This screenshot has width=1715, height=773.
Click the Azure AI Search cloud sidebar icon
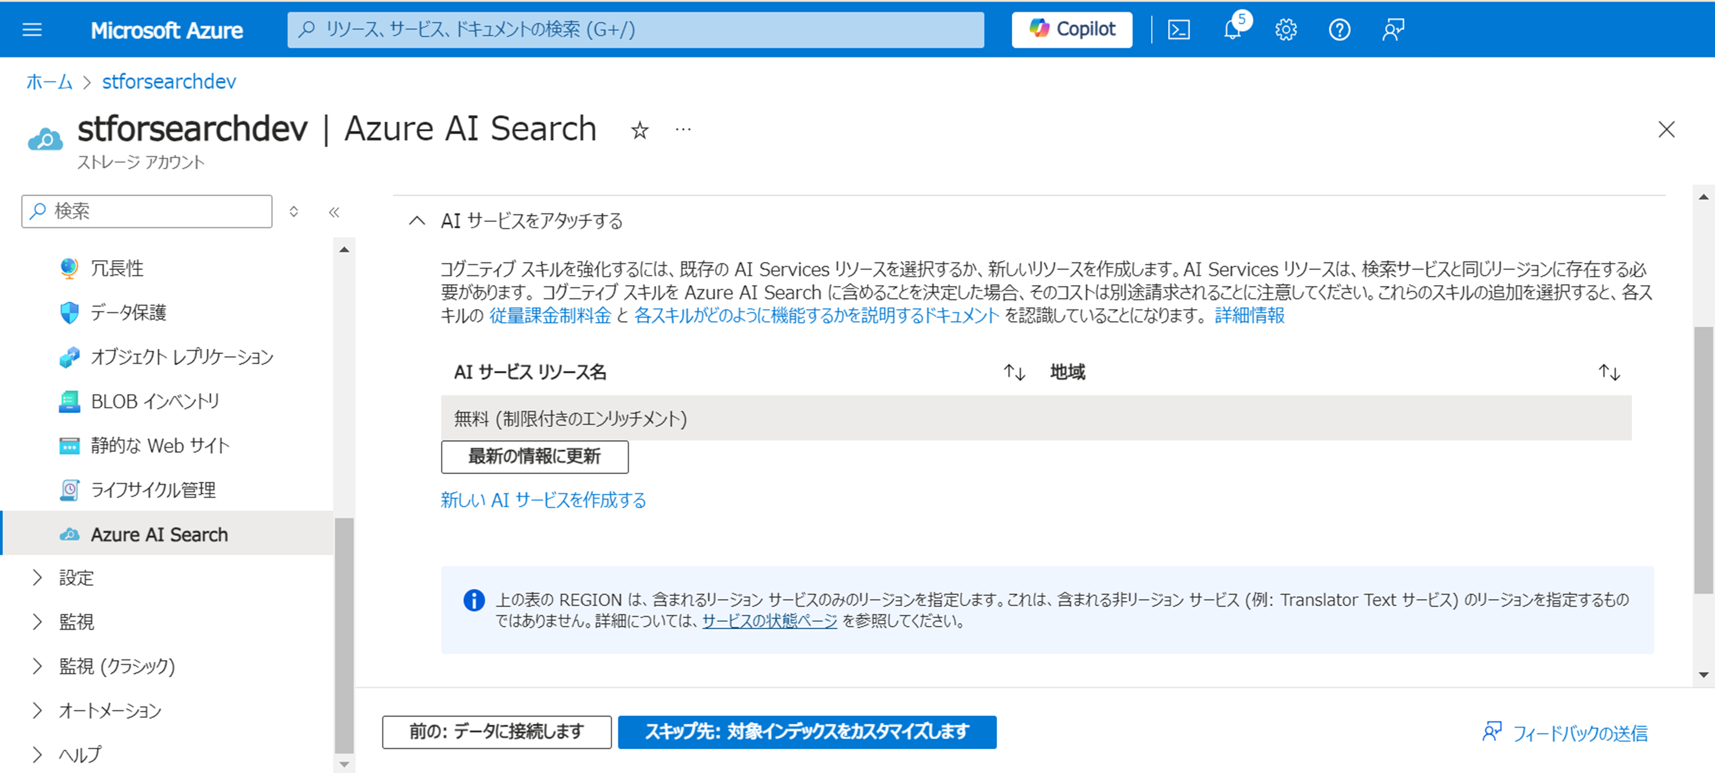70,534
